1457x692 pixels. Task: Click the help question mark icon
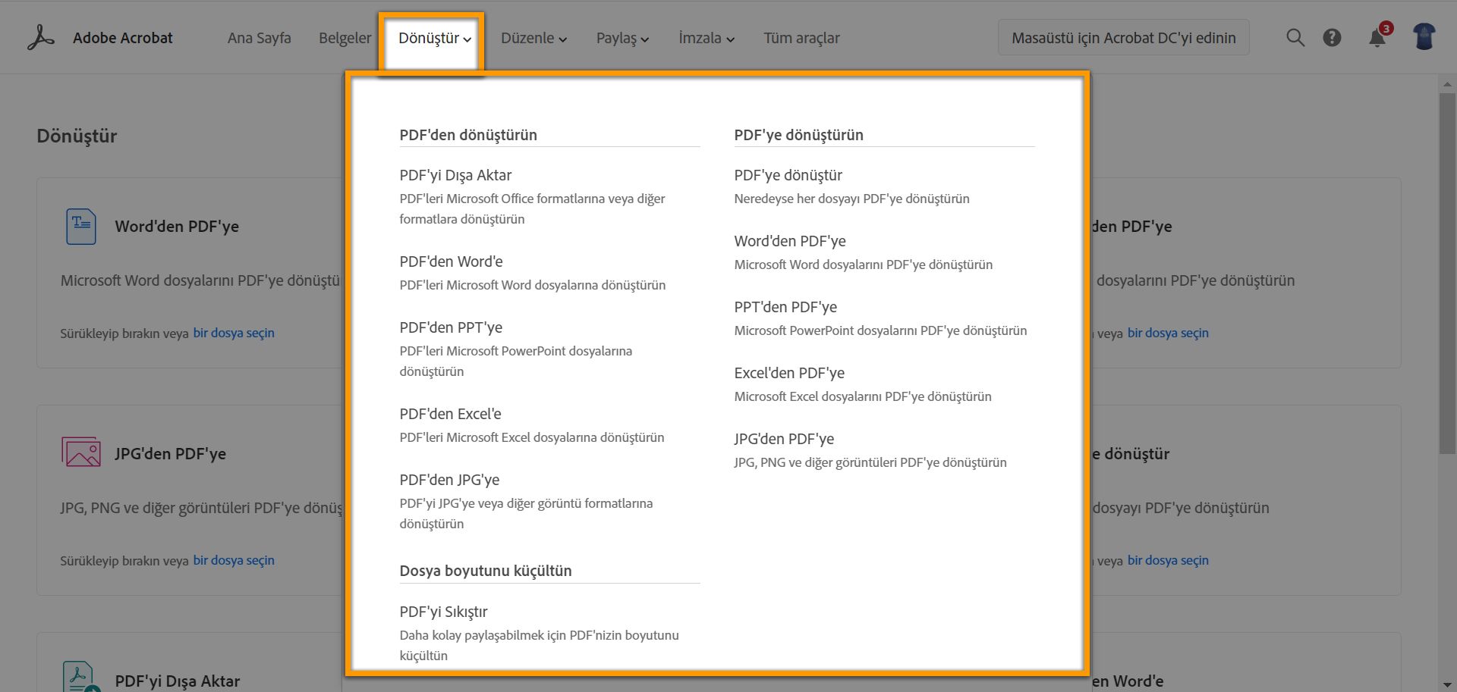(1332, 38)
